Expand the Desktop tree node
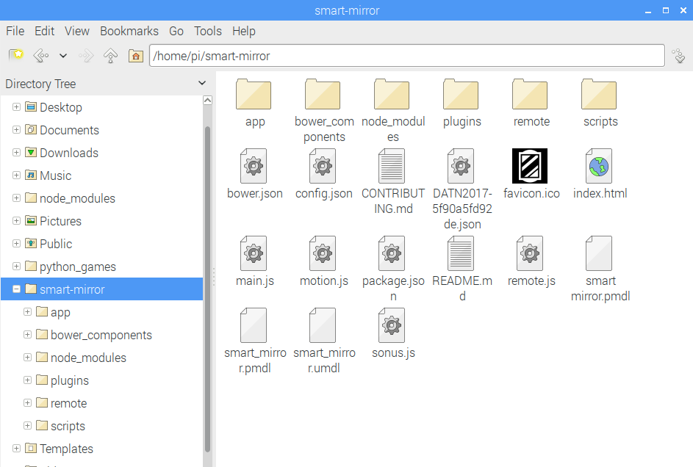 pos(16,106)
